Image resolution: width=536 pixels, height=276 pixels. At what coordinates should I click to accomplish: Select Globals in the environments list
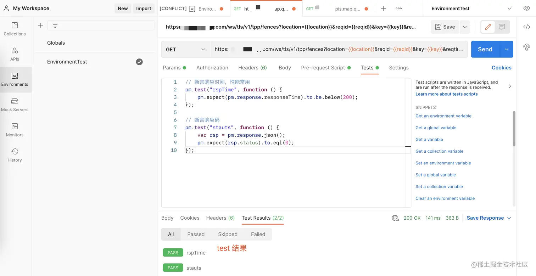56,43
